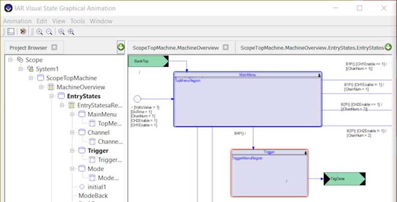The image size is (397, 202).
Task: Close the ScopeTopMachine.MachineOverview tab
Action: click(226, 48)
